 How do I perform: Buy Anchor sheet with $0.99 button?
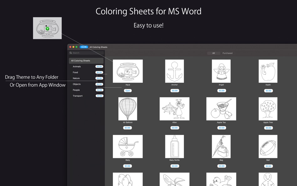click(x=174, y=91)
